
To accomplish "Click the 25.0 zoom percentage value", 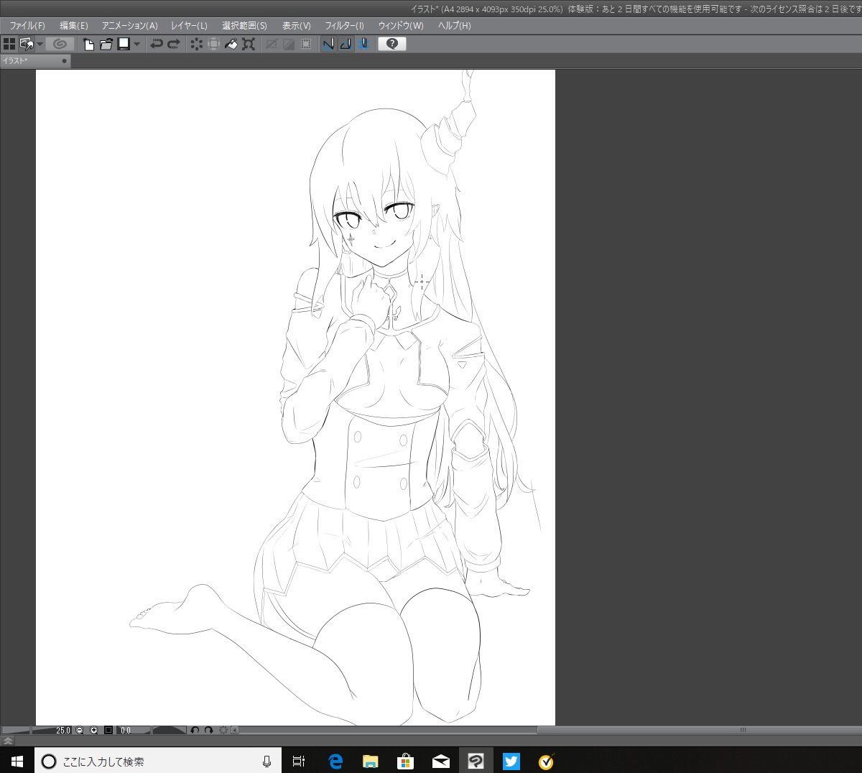I will [x=62, y=730].
